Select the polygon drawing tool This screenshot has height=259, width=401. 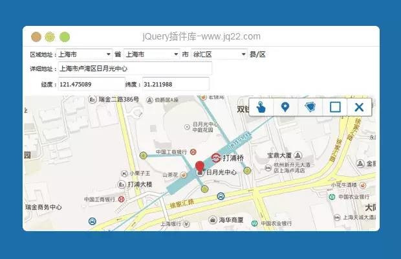[310, 107]
